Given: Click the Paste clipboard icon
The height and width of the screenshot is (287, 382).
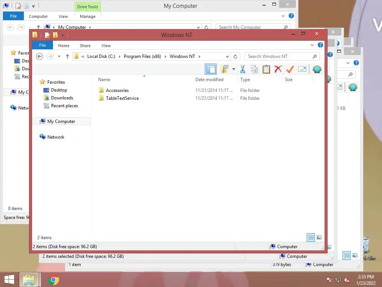Looking at the screenshot, I should point(266,69).
